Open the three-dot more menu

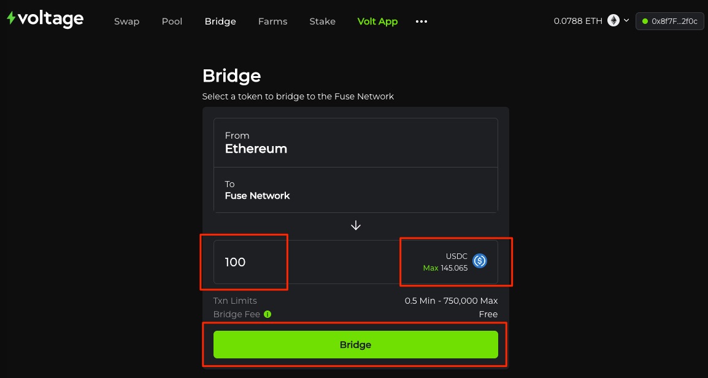point(421,21)
